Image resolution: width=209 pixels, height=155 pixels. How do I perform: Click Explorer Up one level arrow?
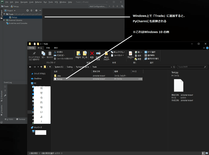coord(41,67)
